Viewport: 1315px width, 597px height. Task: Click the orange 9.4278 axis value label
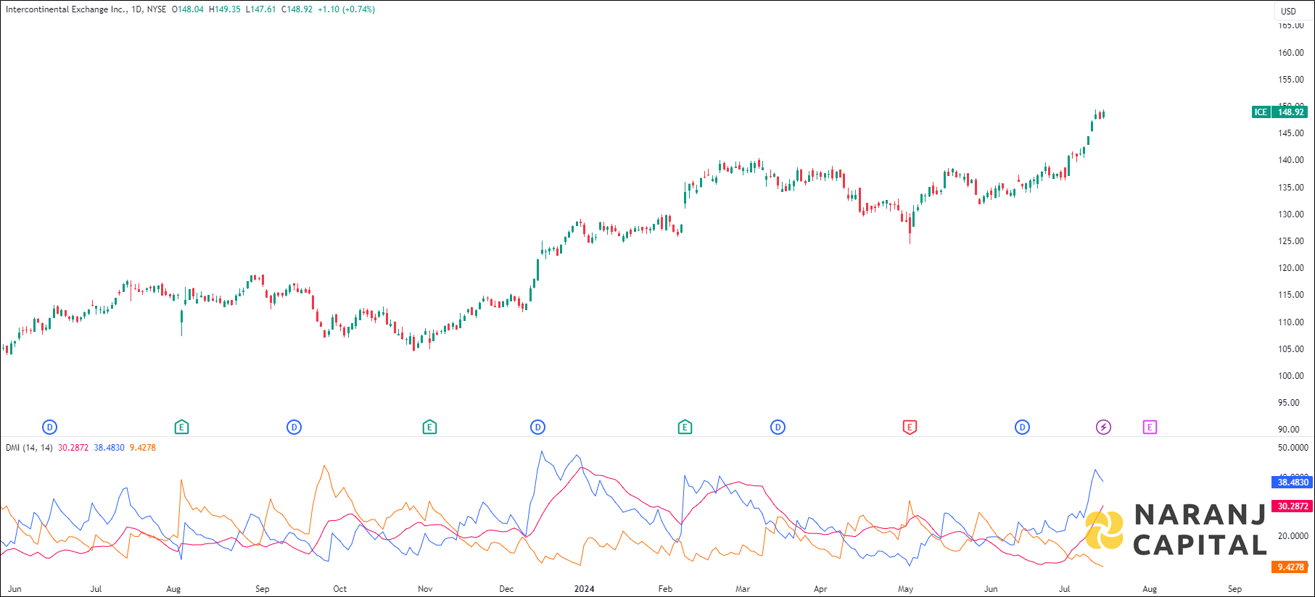(1290, 567)
